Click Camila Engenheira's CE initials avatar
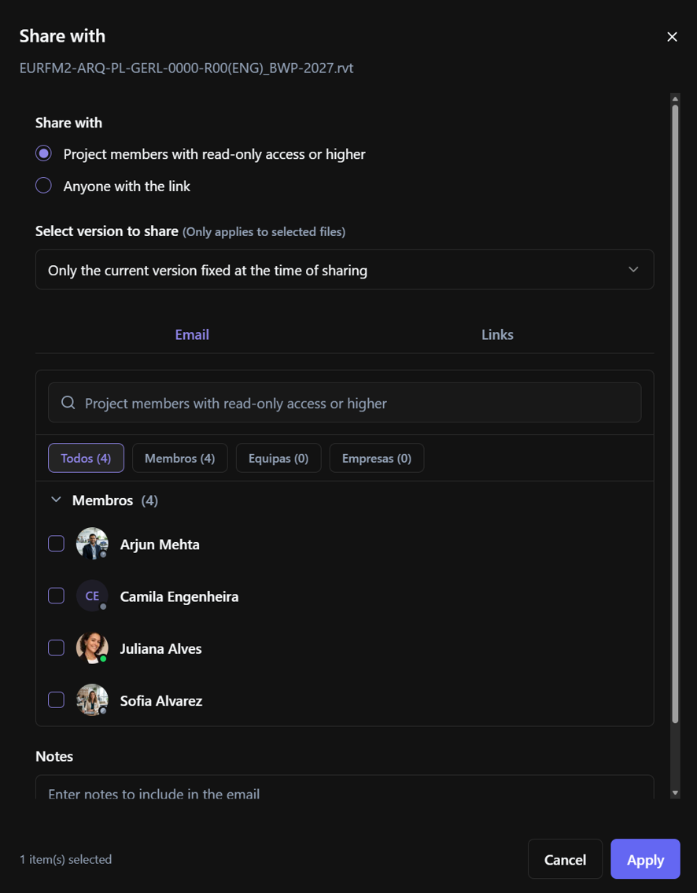Viewport: 697px width, 893px height. pos(92,596)
